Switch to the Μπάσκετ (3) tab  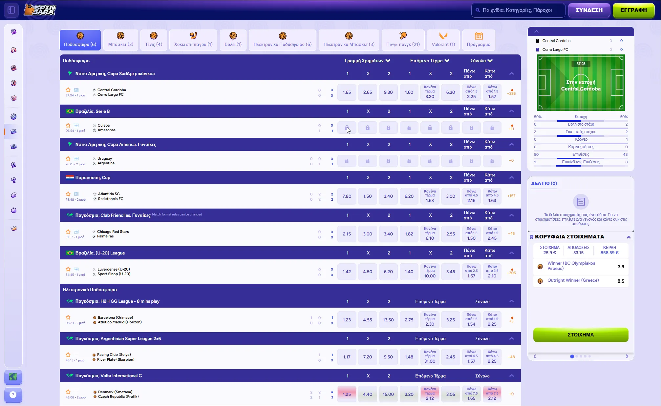[121, 40]
